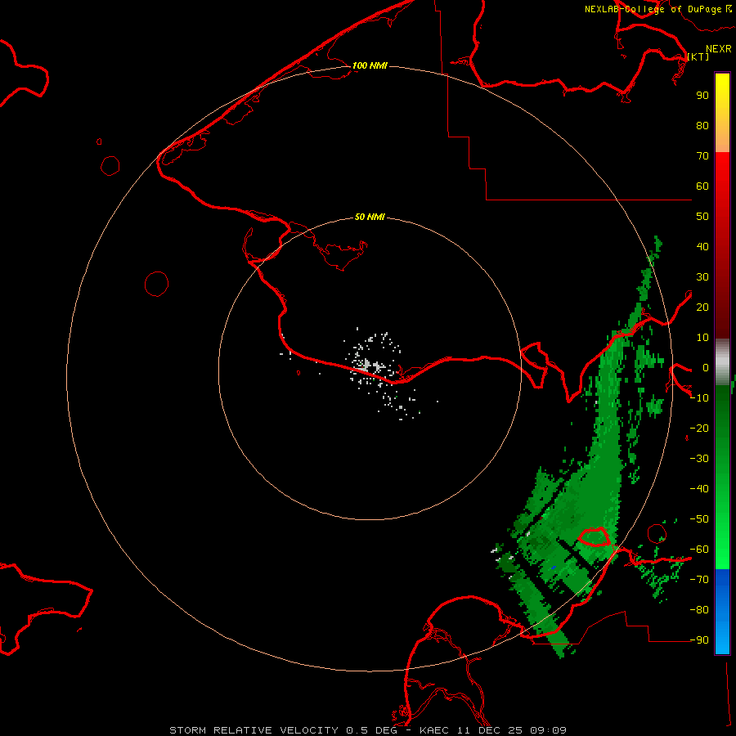Select the -20 value on velocity scale

[x=699, y=428]
